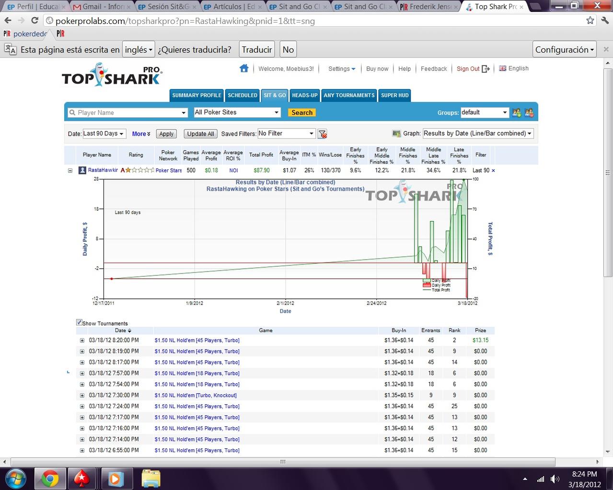Open the Configuración dropdown
The width and height of the screenshot is (613, 490).
(565, 49)
